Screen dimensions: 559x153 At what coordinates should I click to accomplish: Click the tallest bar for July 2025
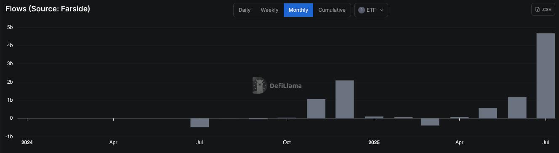tap(546, 76)
